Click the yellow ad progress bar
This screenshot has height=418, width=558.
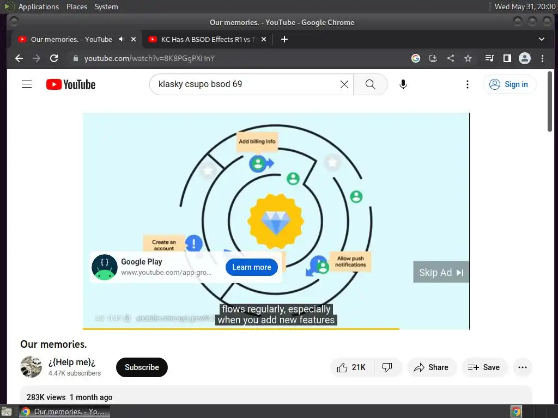click(x=241, y=329)
